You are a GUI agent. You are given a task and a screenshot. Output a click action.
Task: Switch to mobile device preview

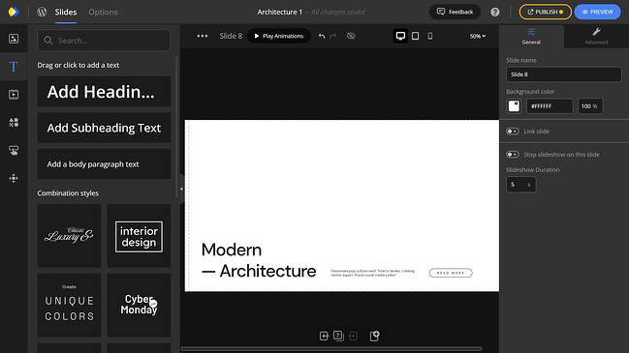[429, 36]
